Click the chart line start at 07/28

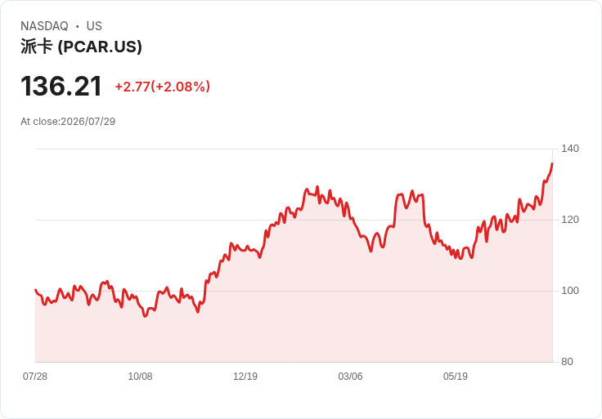[35, 290]
